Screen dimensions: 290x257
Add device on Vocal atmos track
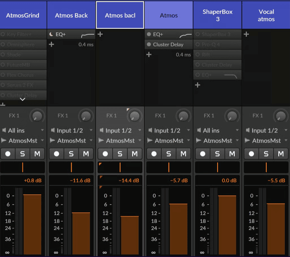[x=246, y=34]
